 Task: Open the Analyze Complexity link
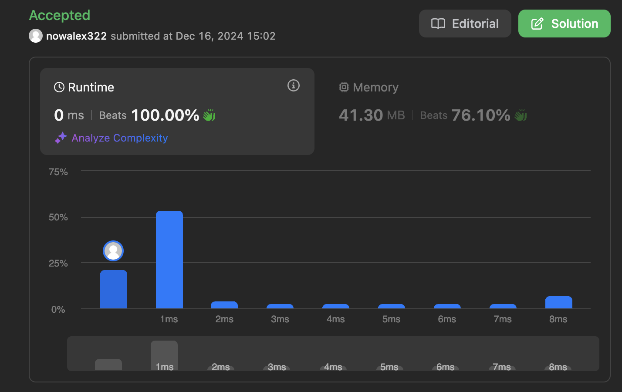[x=119, y=138]
